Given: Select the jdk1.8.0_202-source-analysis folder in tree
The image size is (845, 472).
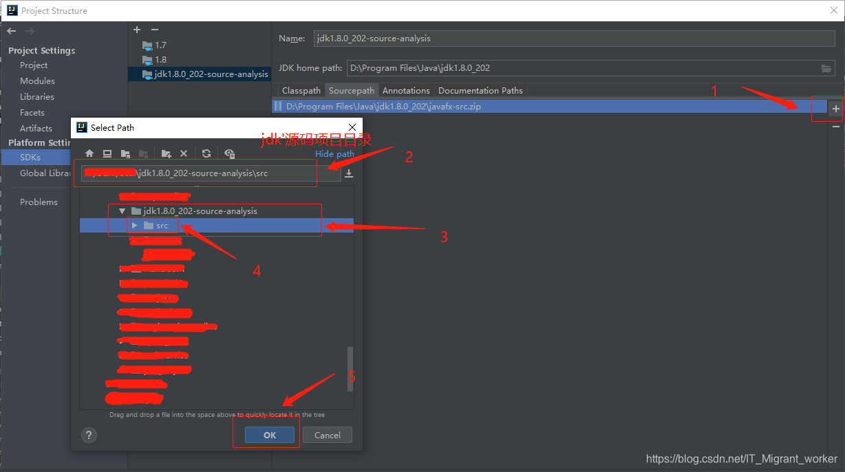Looking at the screenshot, I should pyautogui.click(x=200, y=211).
